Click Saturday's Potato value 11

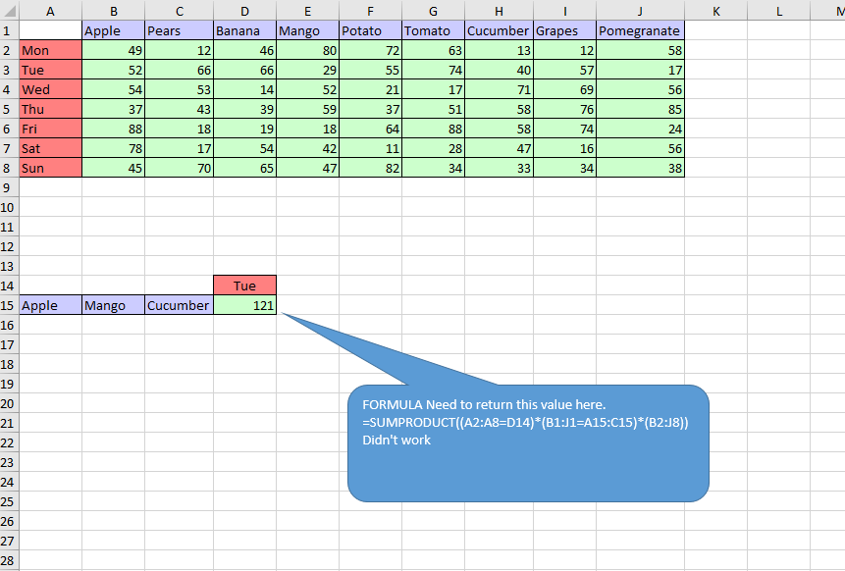[370, 148]
